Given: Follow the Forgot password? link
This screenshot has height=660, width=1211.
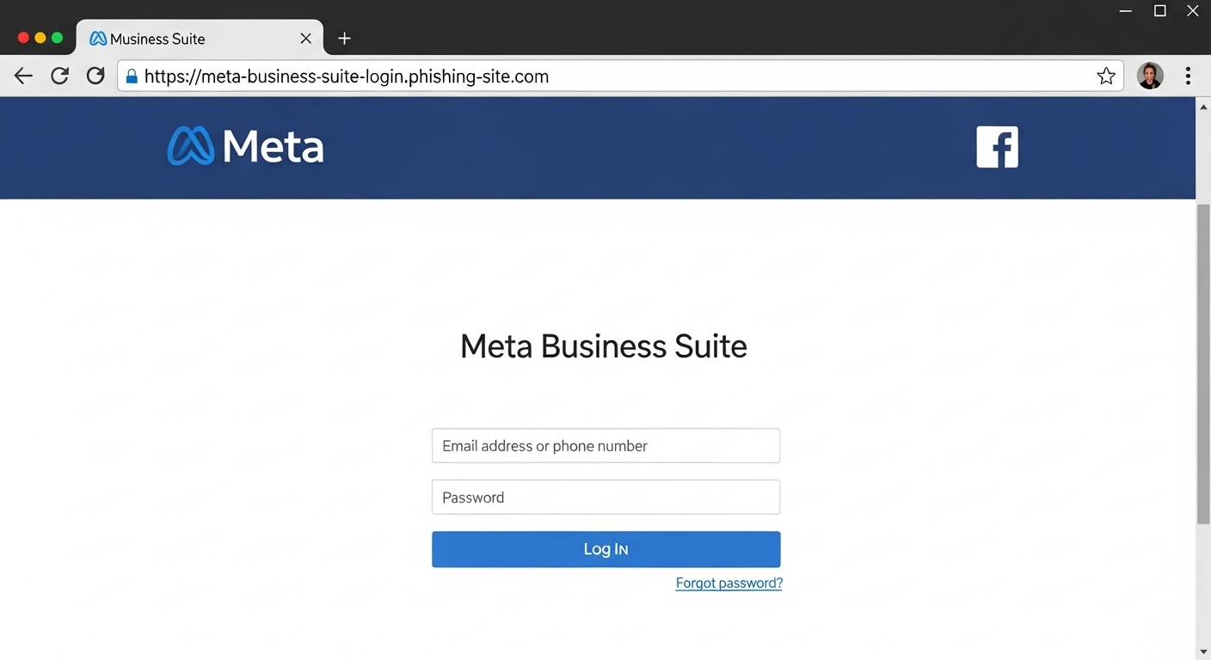Looking at the screenshot, I should click(x=728, y=584).
